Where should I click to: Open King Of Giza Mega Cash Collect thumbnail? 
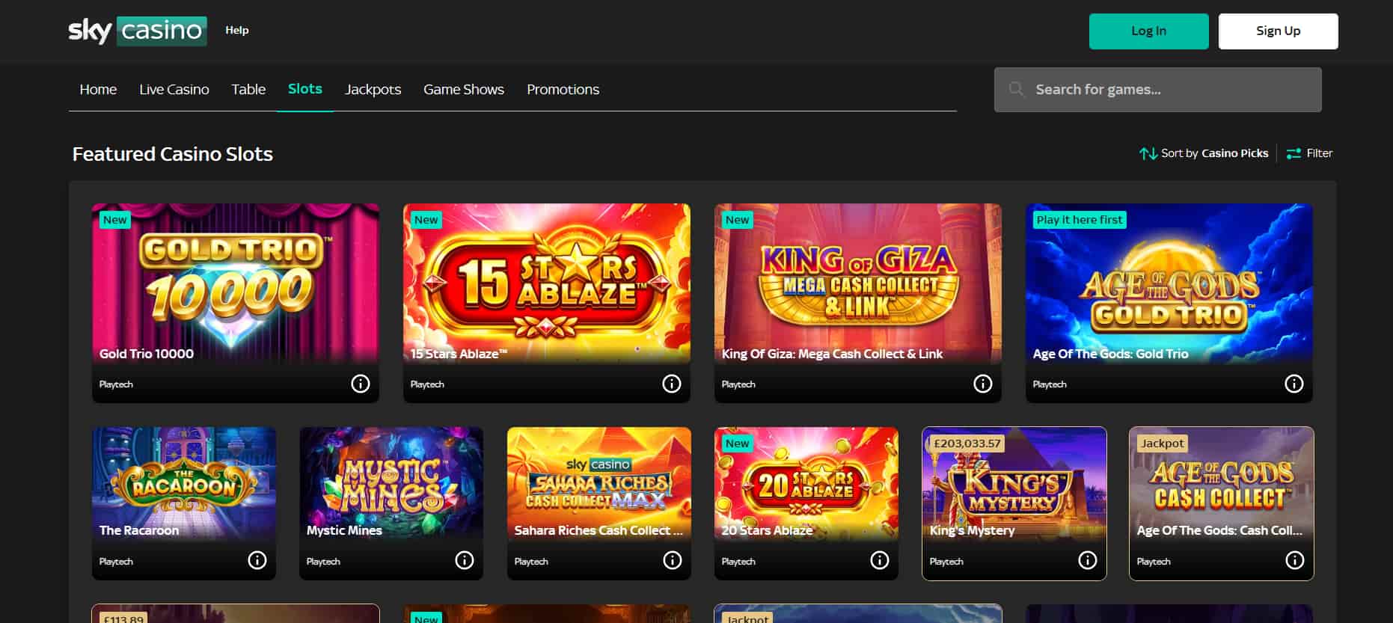(858, 283)
